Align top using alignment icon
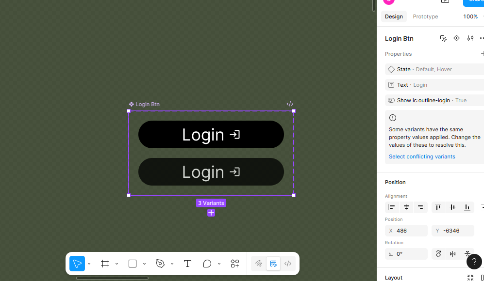This screenshot has height=281, width=484. [x=438, y=207]
